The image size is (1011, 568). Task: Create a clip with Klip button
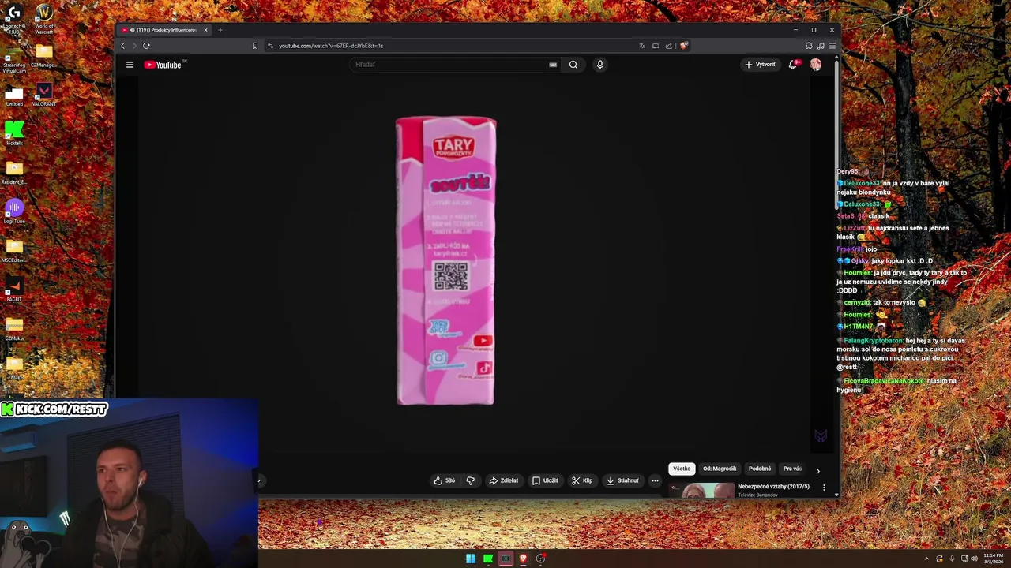pos(583,480)
